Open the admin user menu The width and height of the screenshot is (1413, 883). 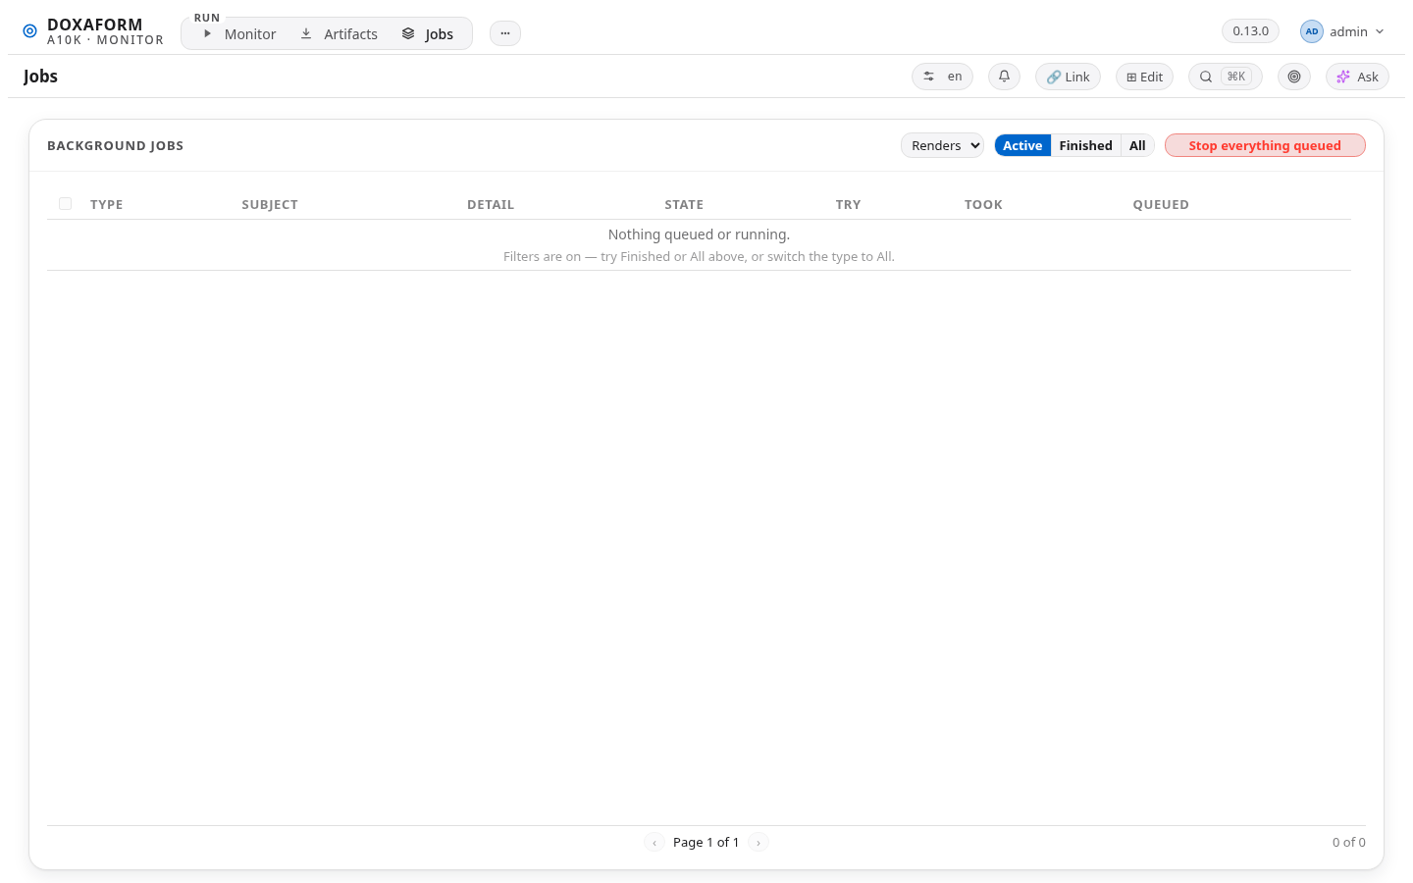[1343, 31]
